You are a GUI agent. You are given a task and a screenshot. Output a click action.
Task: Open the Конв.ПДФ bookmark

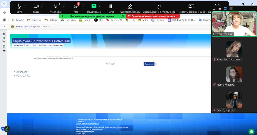click(x=114, y=20)
